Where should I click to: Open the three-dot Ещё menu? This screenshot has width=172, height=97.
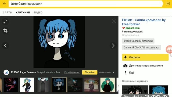point(126,72)
